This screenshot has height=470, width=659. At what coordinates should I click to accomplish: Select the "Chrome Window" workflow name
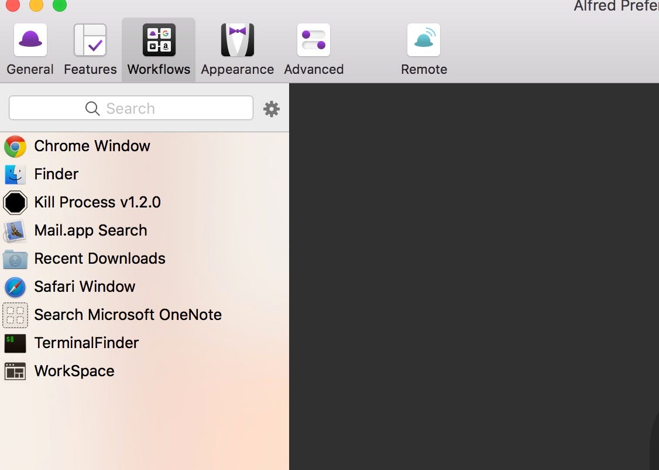click(92, 146)
